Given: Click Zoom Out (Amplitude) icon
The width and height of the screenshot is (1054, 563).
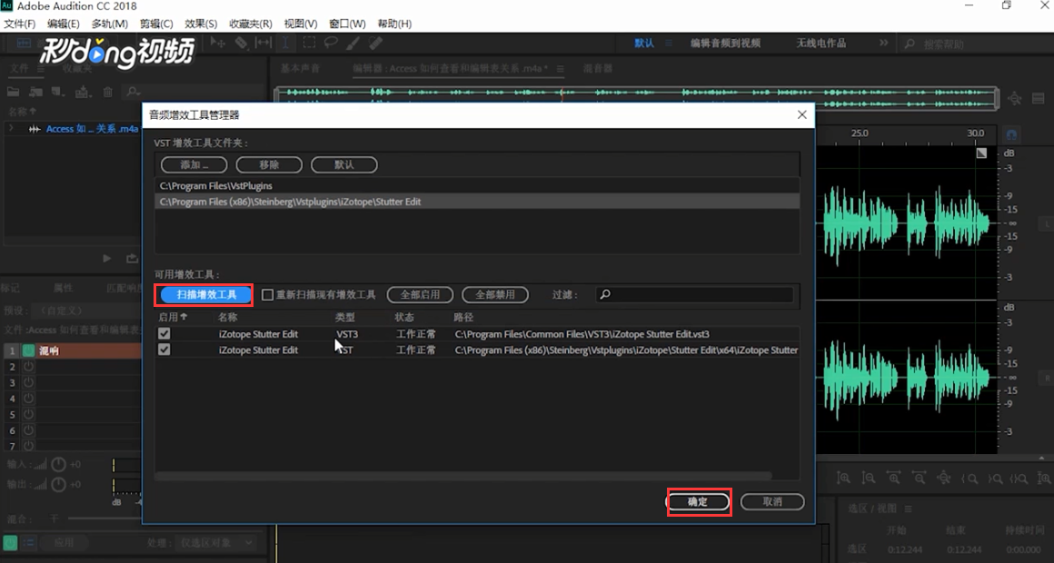Looking at the screenshot, I should (869, 479).
